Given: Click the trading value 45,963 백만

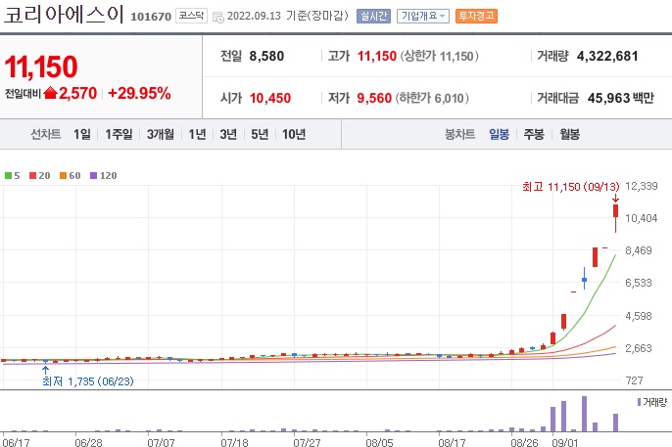Looking at the screenshot, I should [621, 98].
